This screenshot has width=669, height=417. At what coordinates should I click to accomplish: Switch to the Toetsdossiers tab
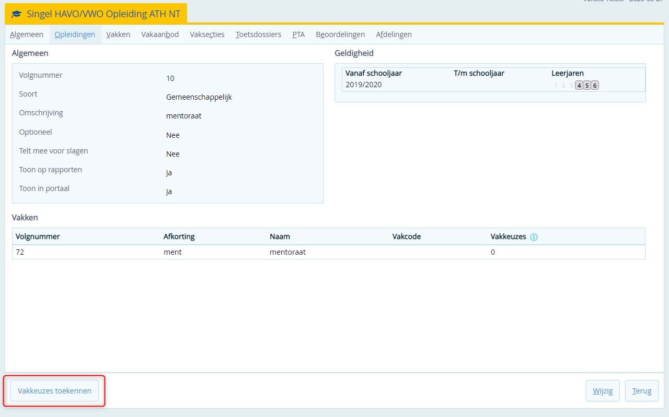click(x=258, y=34)
